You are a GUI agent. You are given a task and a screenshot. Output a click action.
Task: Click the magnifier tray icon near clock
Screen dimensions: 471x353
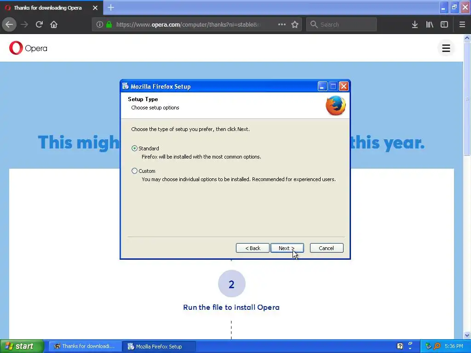point(437,346)
